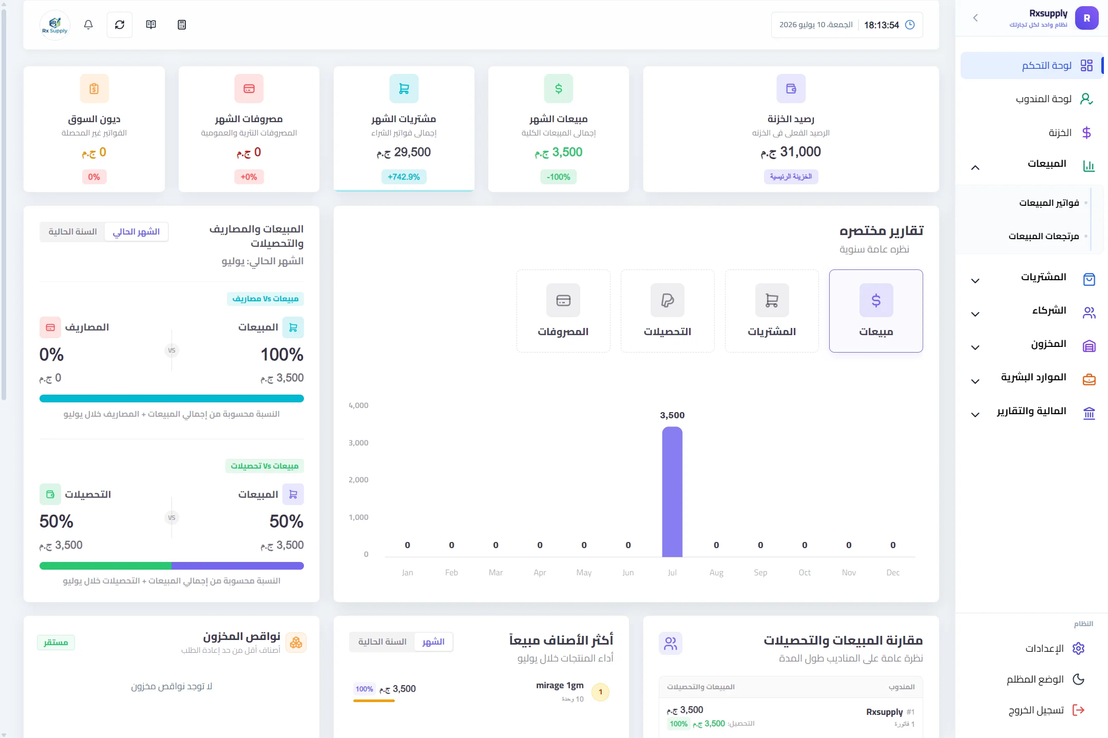Click the مستقر status badge
The image size is (1108, 738).
(x=56, y=643)
